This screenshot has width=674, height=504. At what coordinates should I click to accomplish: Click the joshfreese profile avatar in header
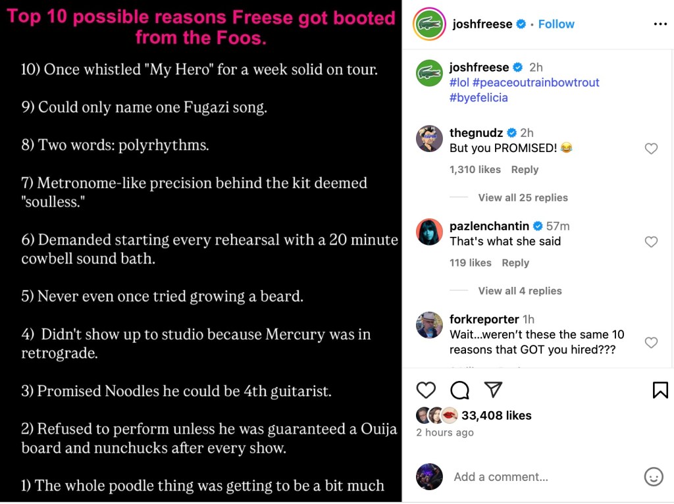pyautogui.click(x=429, y=24)
